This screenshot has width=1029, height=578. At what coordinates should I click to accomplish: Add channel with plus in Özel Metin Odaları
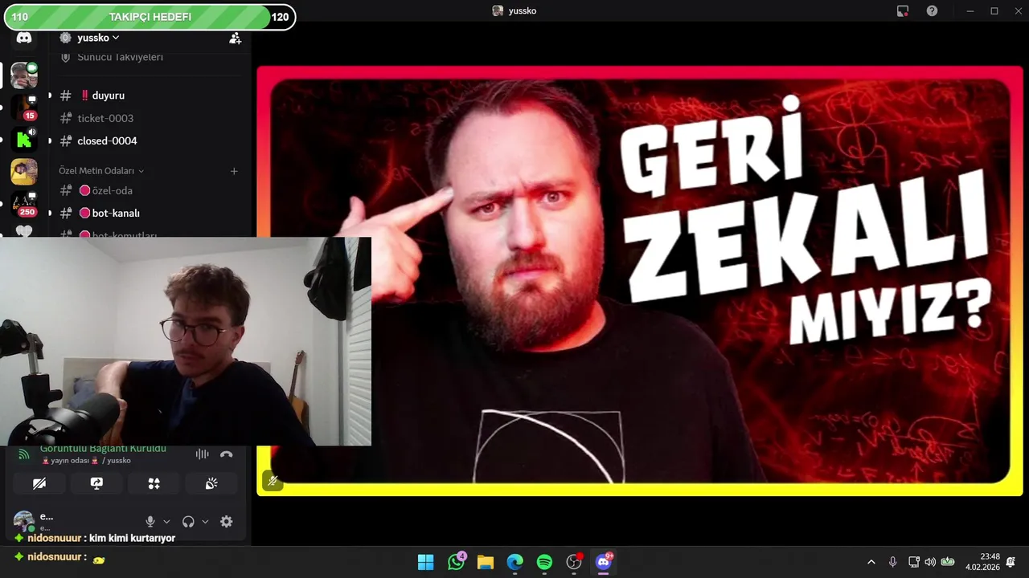pos(234,171)
